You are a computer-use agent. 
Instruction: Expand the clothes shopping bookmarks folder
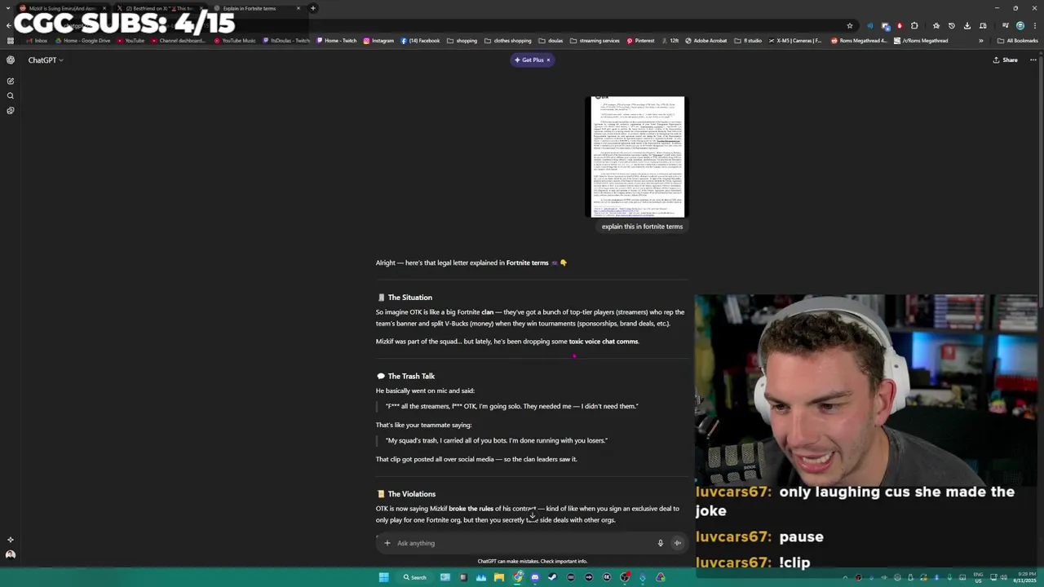click(507, 41)
